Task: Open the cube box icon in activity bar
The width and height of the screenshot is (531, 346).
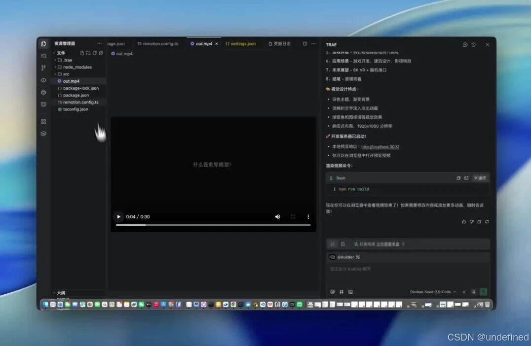Action: (43, 134)
